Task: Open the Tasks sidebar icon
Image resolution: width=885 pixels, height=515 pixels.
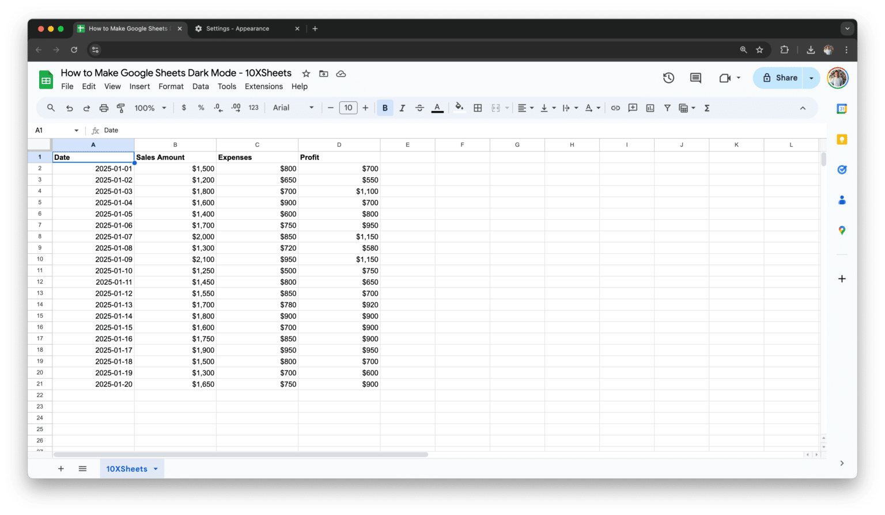Action: 842,170
